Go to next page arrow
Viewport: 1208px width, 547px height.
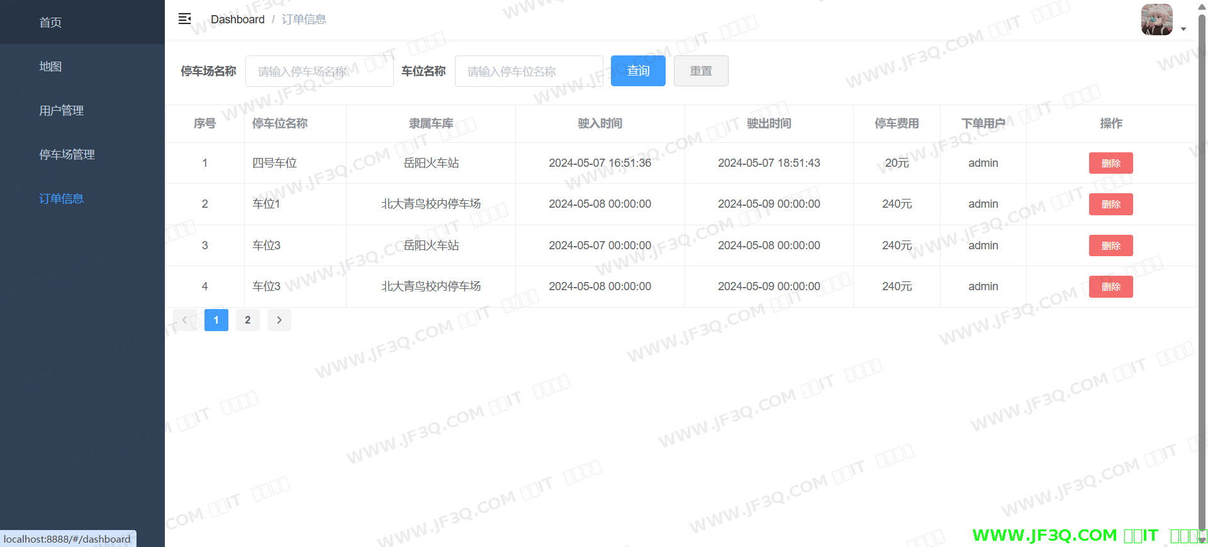tap(279, 320)
